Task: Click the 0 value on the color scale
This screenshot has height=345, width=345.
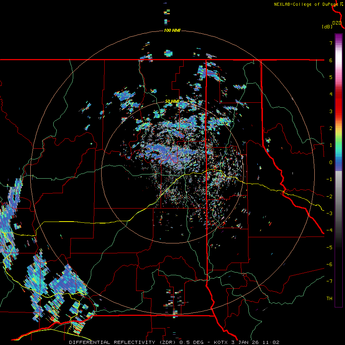Action: point(331,163)
